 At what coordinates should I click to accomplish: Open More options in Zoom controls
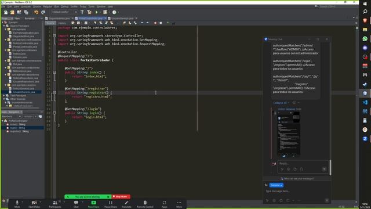pyautogui.click(x=179, y=204)
